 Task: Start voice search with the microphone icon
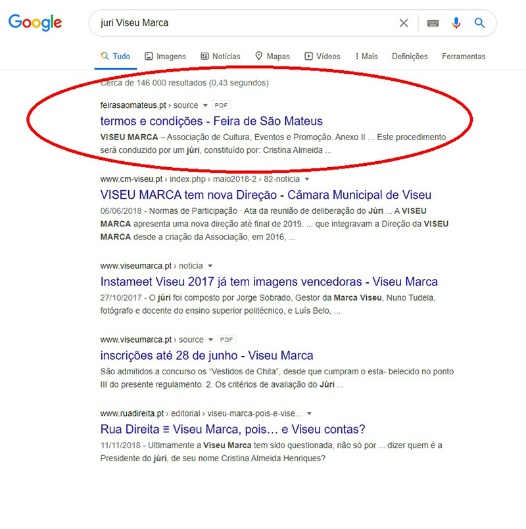(x=456, y=23)
